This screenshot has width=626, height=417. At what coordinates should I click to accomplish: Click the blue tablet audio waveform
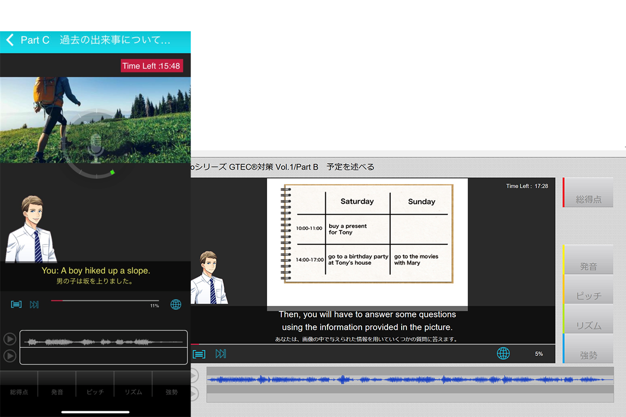410,379
